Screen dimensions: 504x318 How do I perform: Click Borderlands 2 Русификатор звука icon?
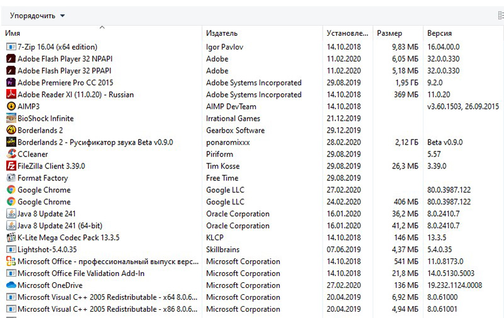click(x=11, y=142)
